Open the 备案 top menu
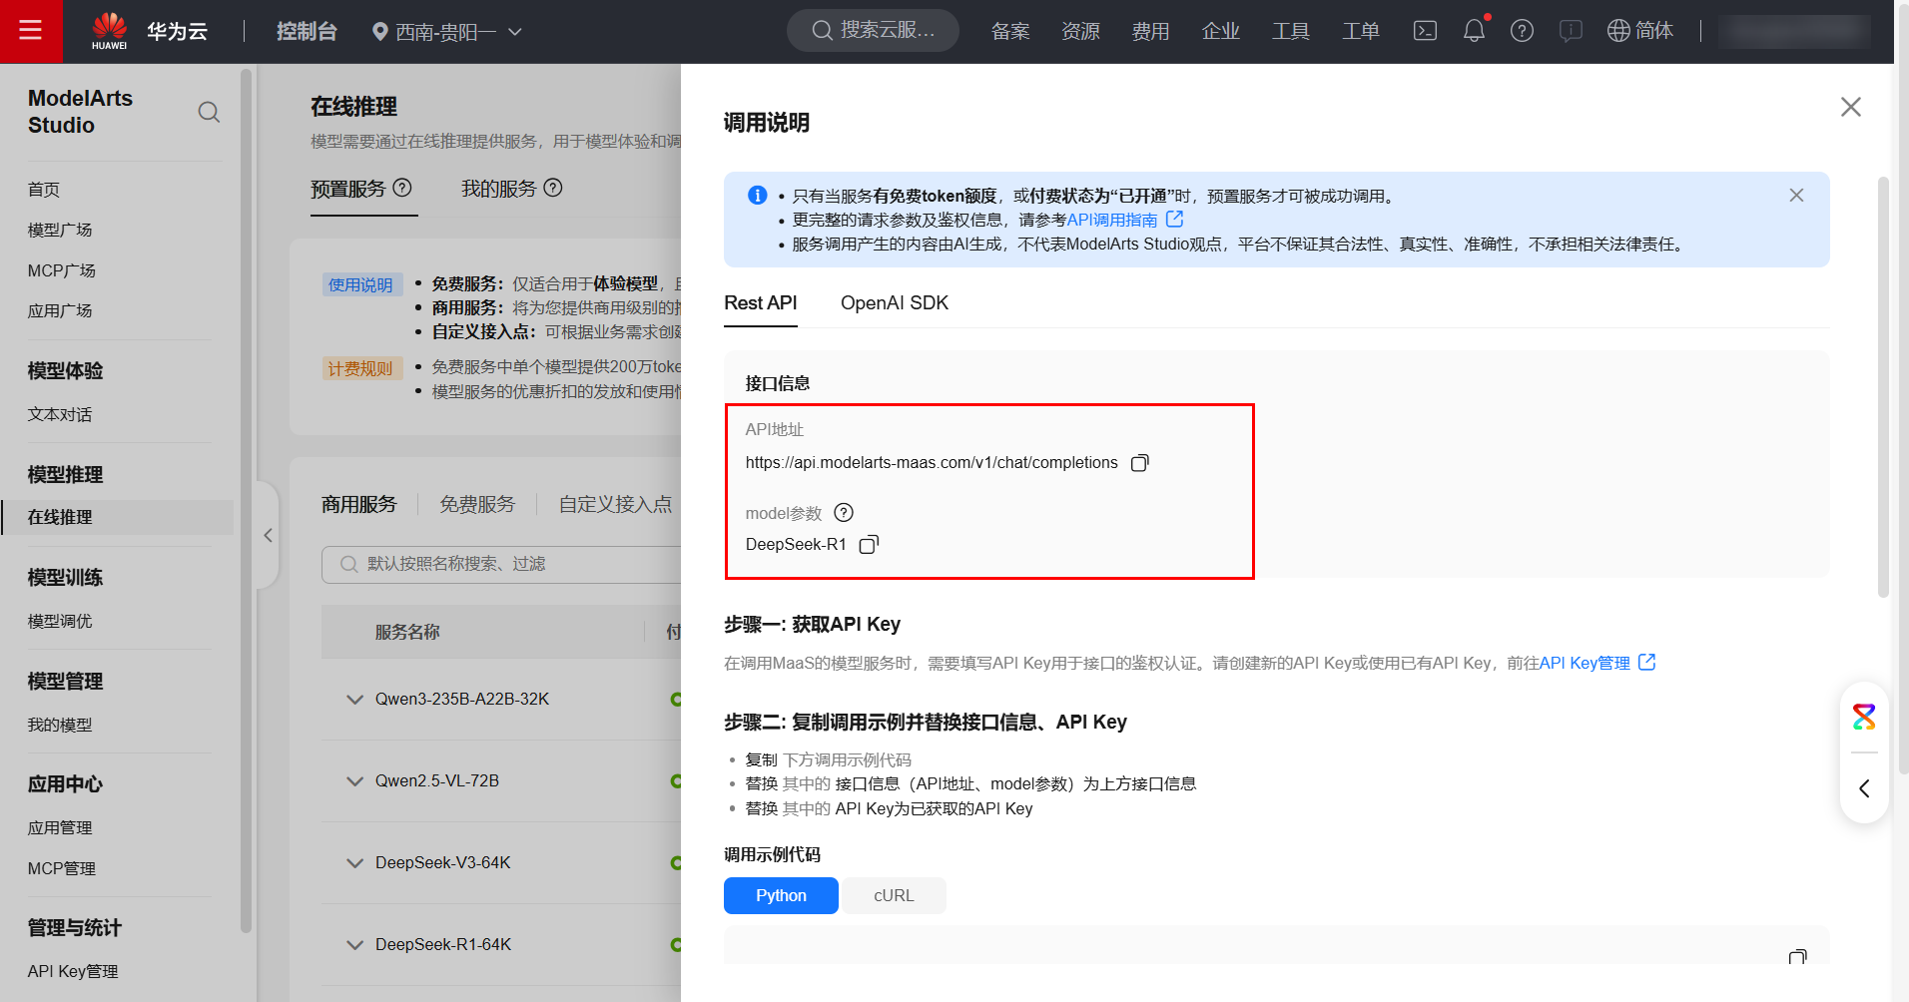Viewport: 1909px width, 1002px height. coord(1010,31)
